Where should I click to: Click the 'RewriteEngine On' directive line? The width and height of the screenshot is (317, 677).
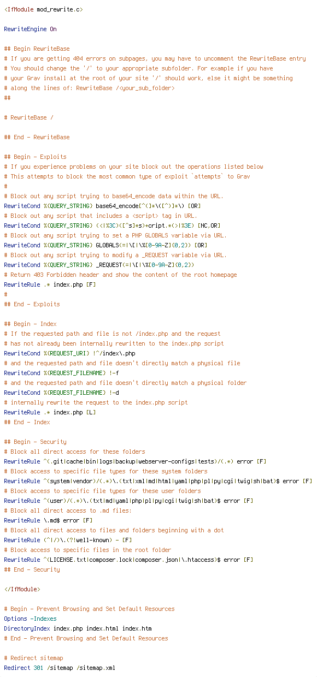coord(30,29)
